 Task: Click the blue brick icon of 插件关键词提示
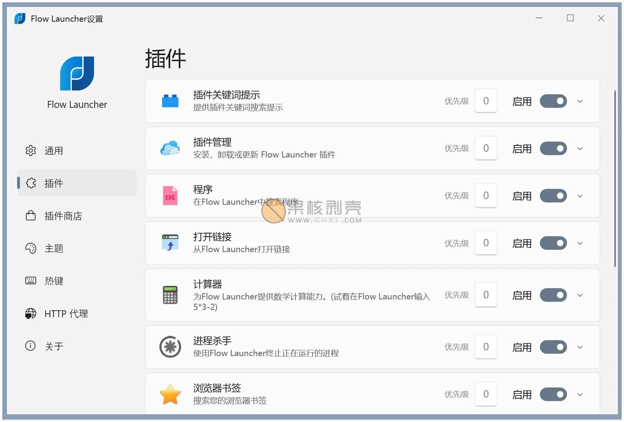coord(170,101)
